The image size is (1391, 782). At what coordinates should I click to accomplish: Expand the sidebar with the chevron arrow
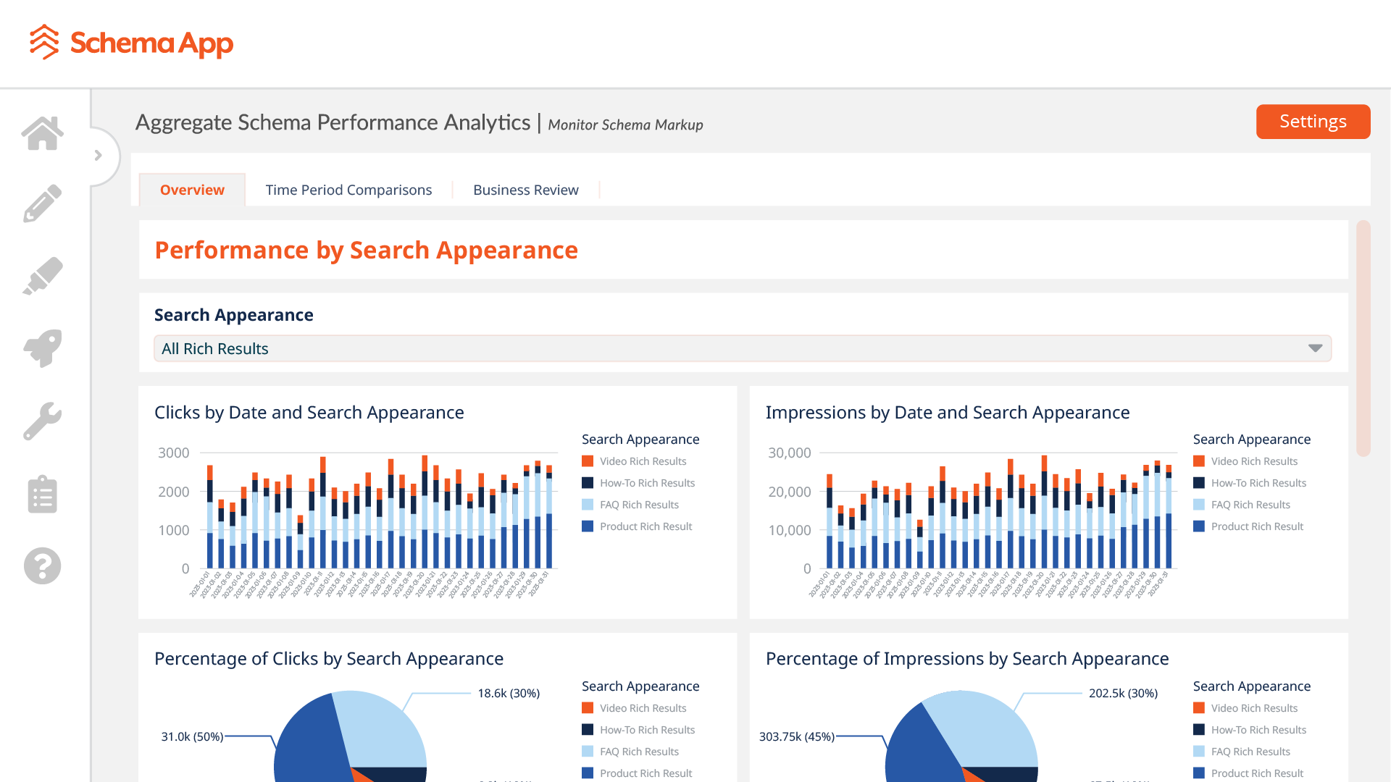(x=99, y=155)
